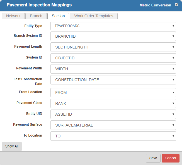Image resolution: width=182 pixels, height=165 pixels.
Task: Save the pavement inspection mappings
Action: point(153,158)
